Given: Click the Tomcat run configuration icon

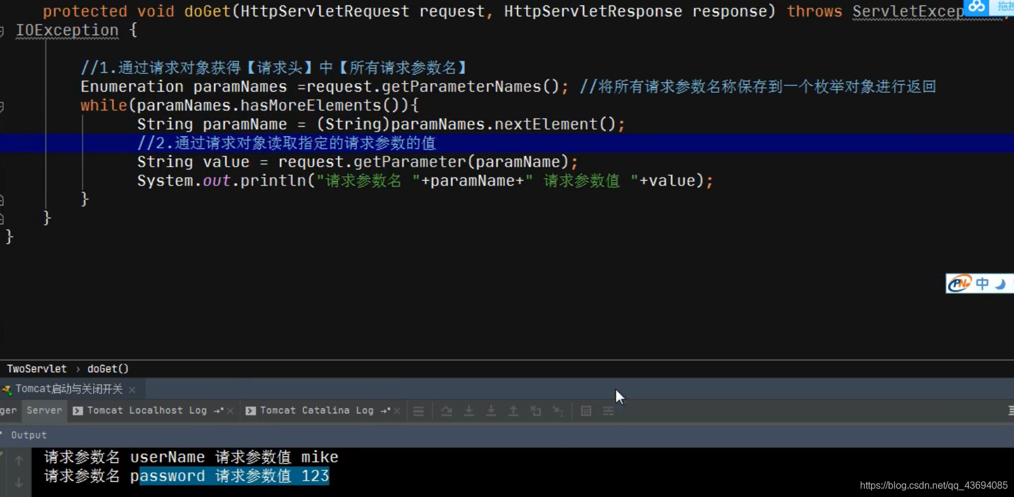Looking at the screenshot, I should tap(6, 389).
